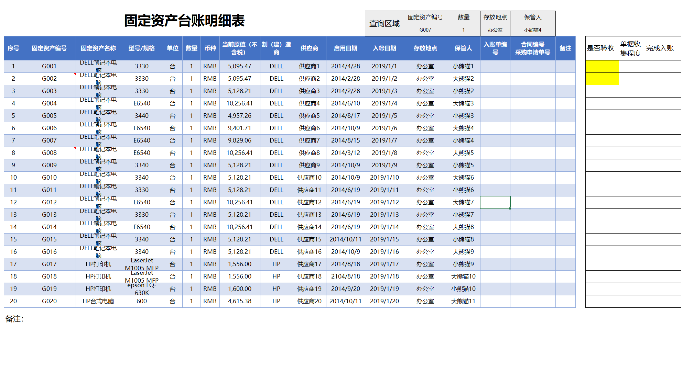Click the 启用日期 column header
Screen dimensions: 682x374
[x=346, y=48]
